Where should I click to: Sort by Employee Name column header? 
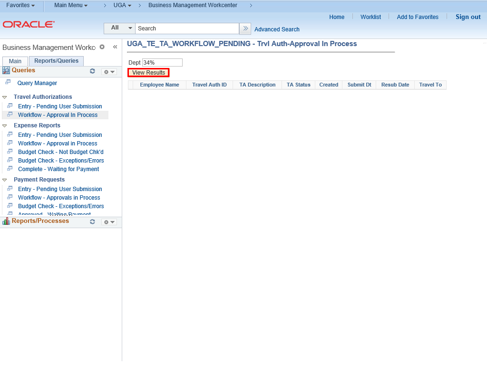(159, 85)
